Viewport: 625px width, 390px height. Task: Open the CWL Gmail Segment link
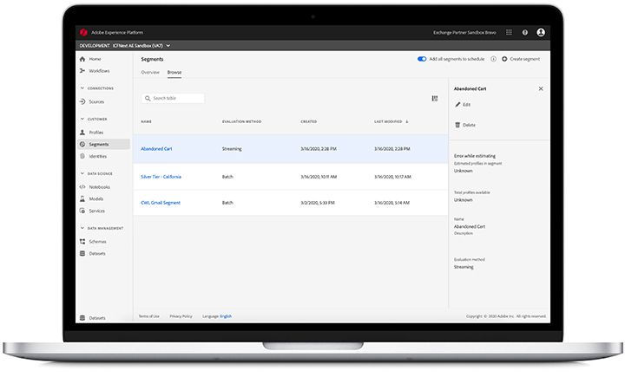coord(161,203)
